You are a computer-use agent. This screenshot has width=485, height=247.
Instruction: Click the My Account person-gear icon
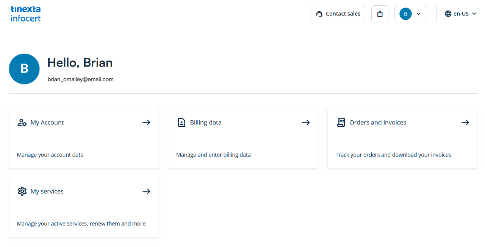22,123
